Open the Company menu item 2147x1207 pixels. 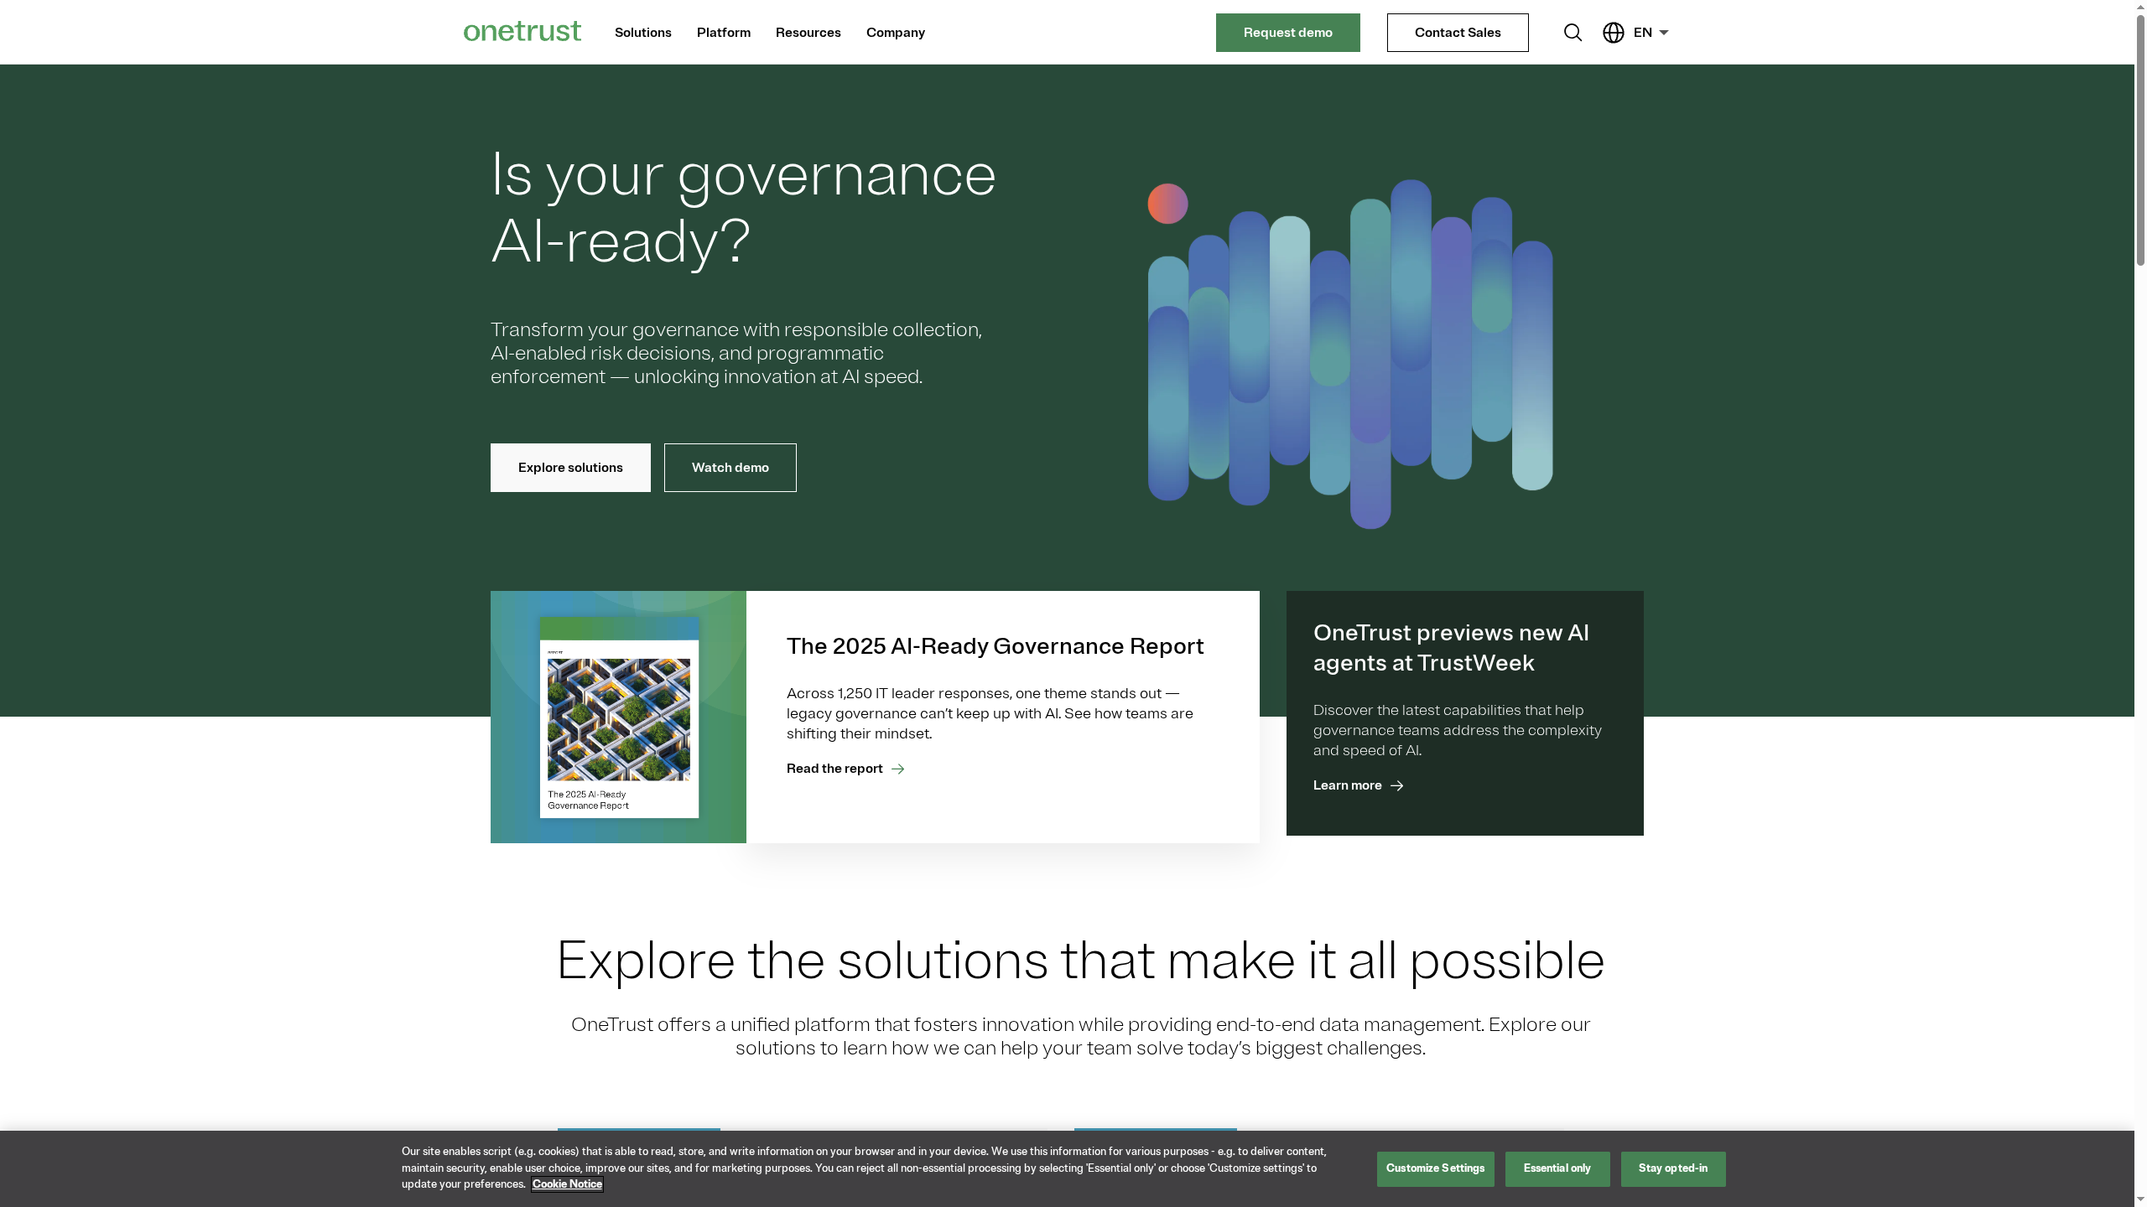[x=895, y=32]
